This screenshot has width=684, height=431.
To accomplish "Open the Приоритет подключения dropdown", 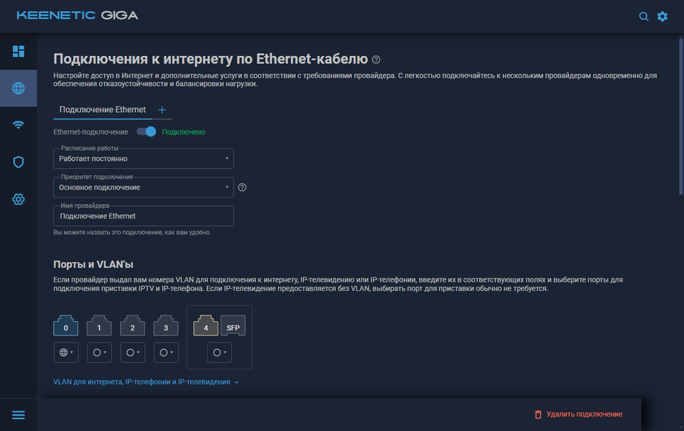I will (144, 187).
